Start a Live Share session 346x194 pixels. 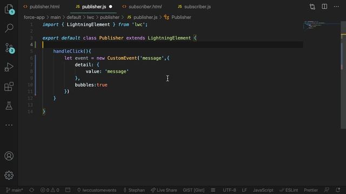pos(164,190)
